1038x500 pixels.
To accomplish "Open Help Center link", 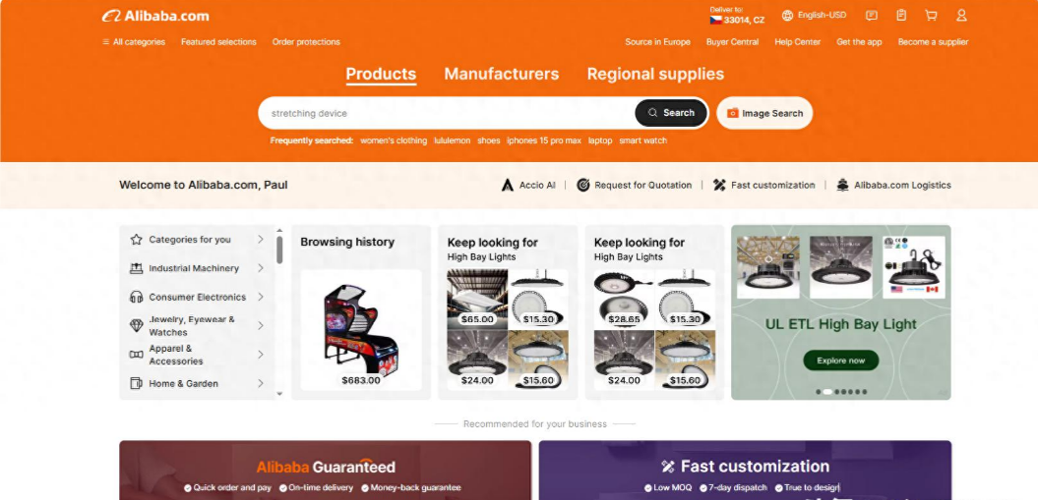I will click(798, 41).
